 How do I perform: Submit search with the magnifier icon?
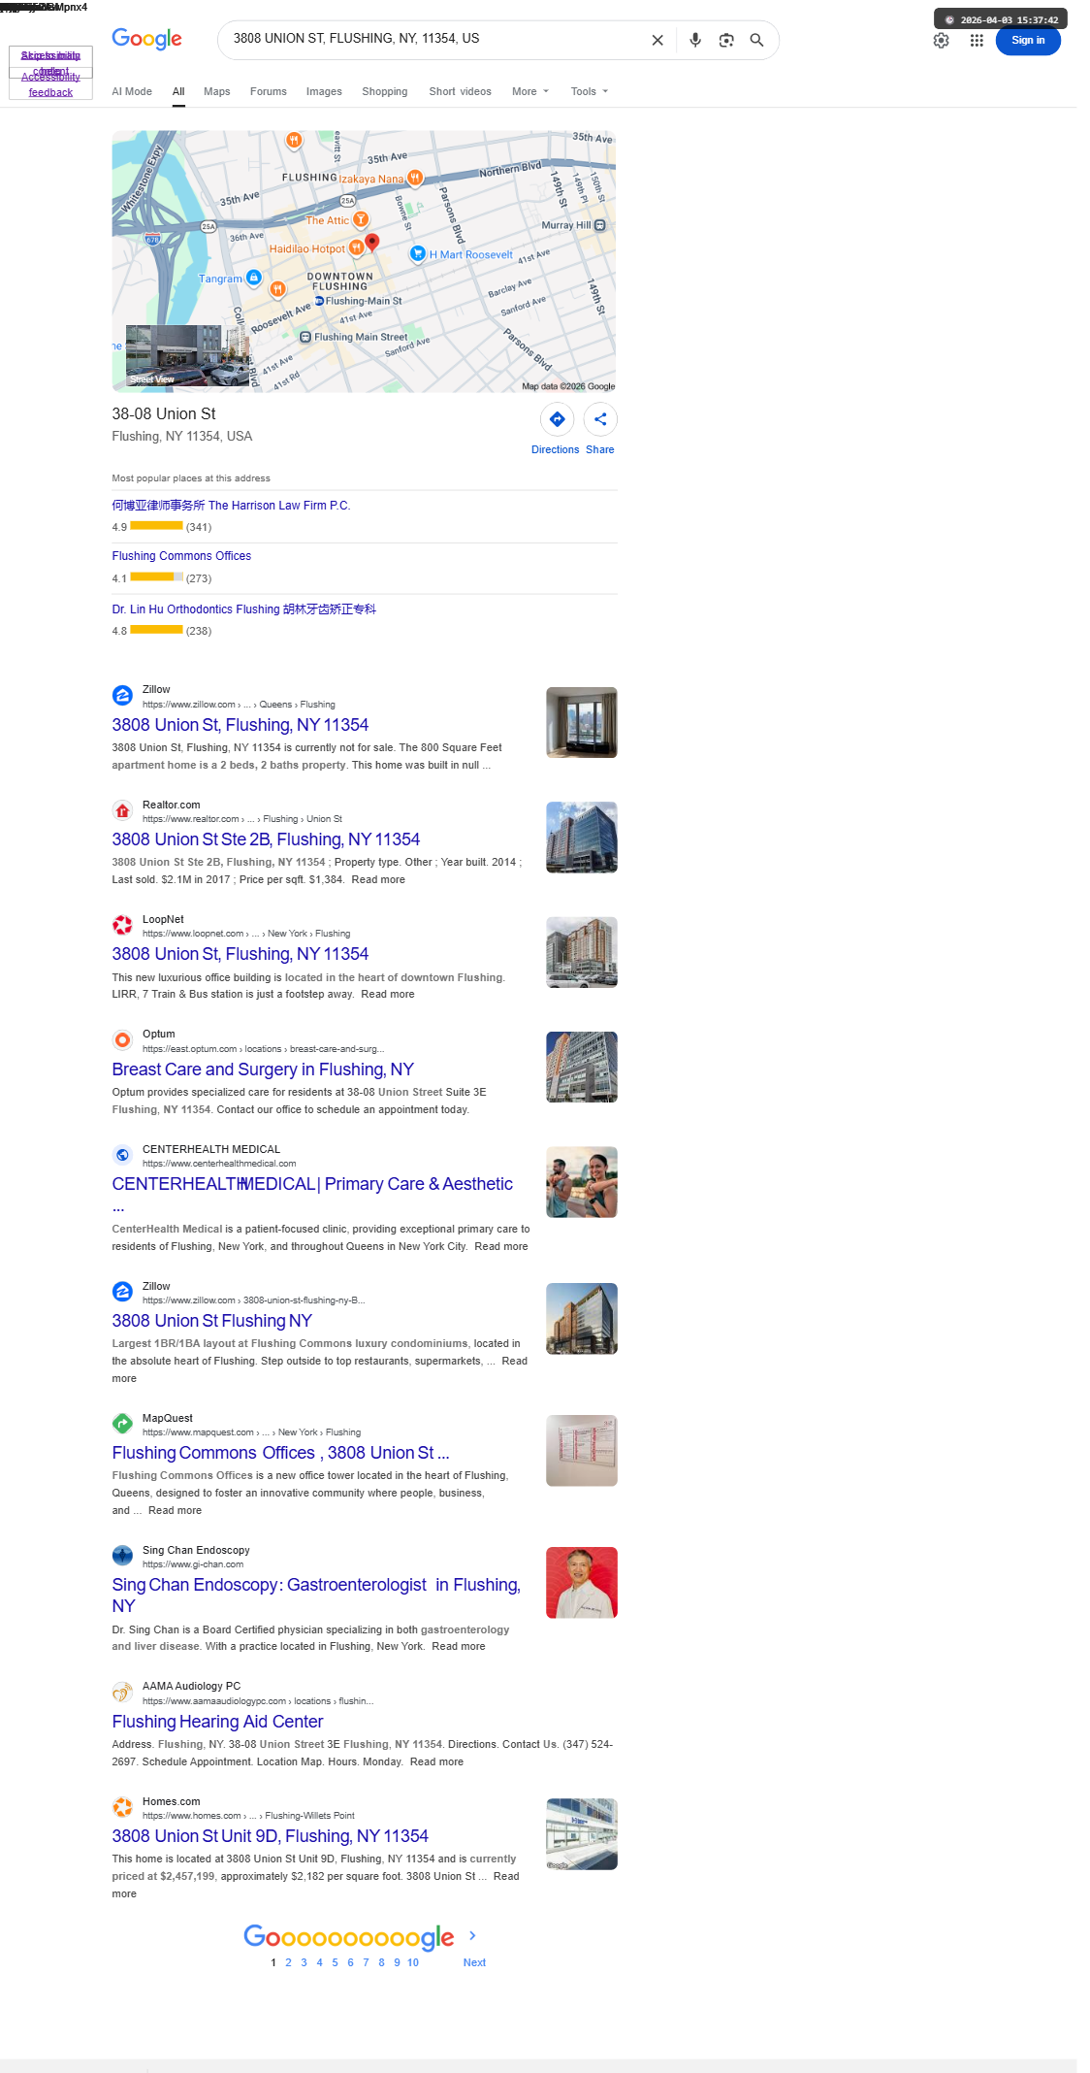coord(757,40)
